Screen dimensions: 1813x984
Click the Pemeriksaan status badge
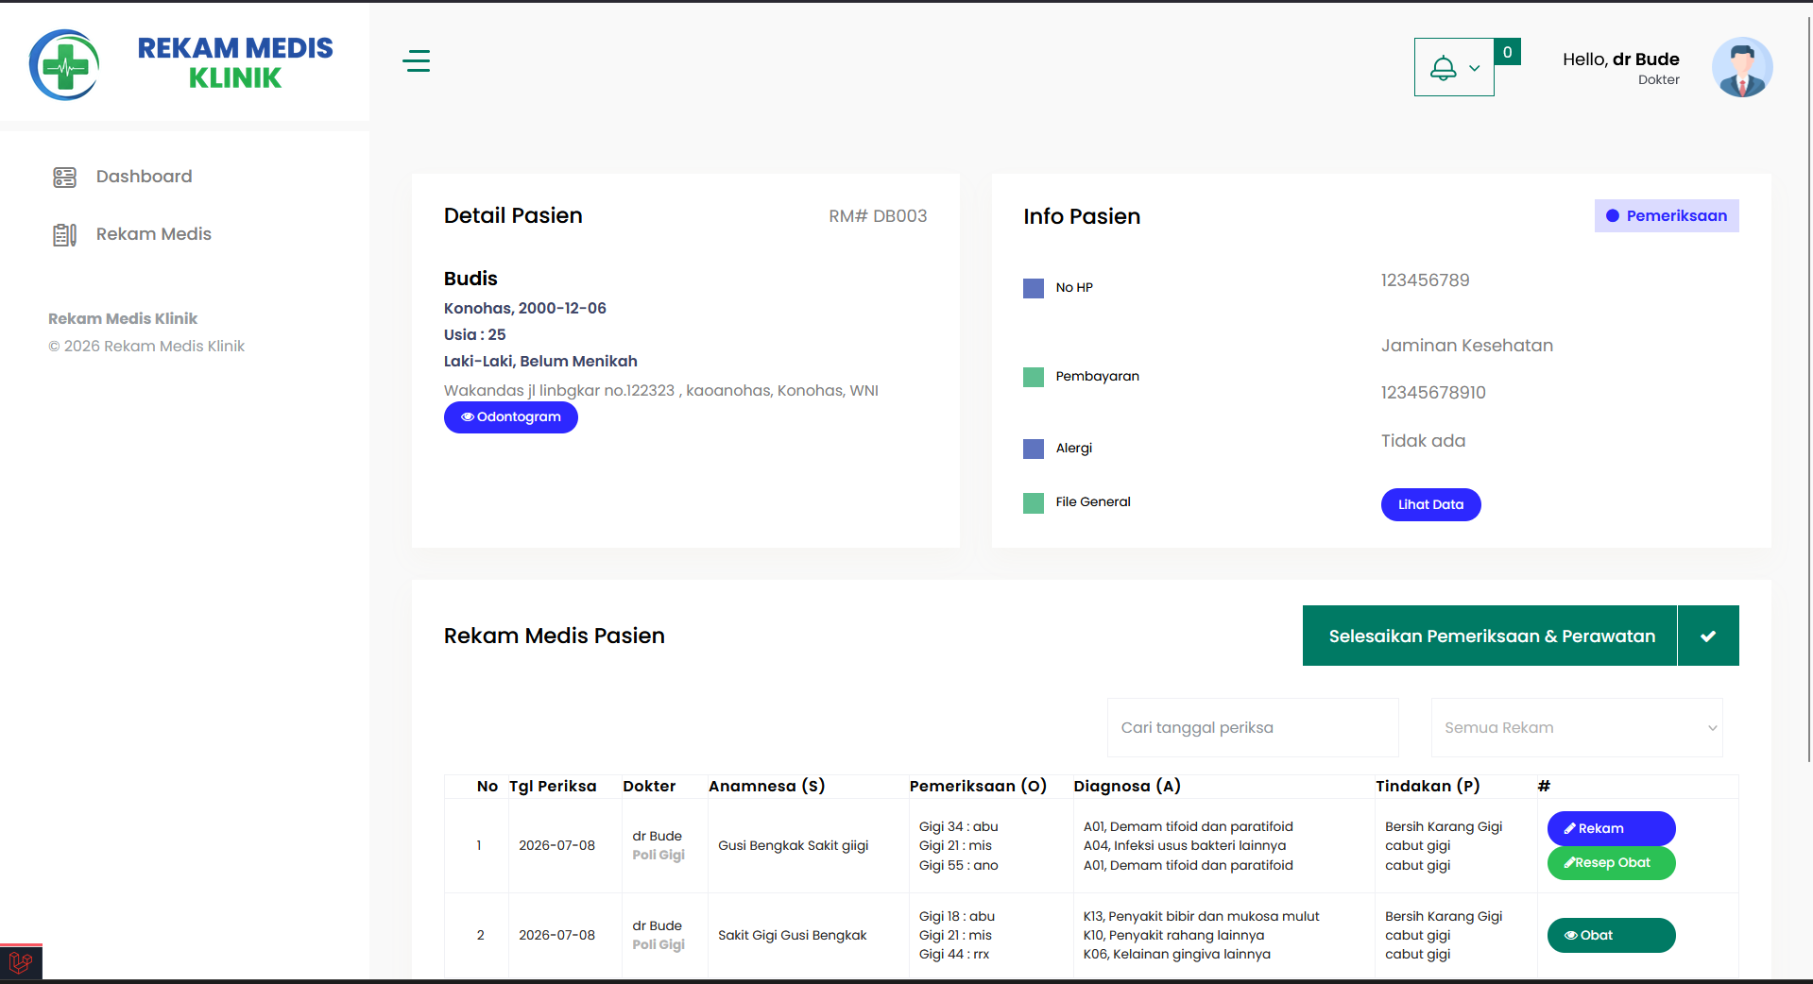(1666, 215)
